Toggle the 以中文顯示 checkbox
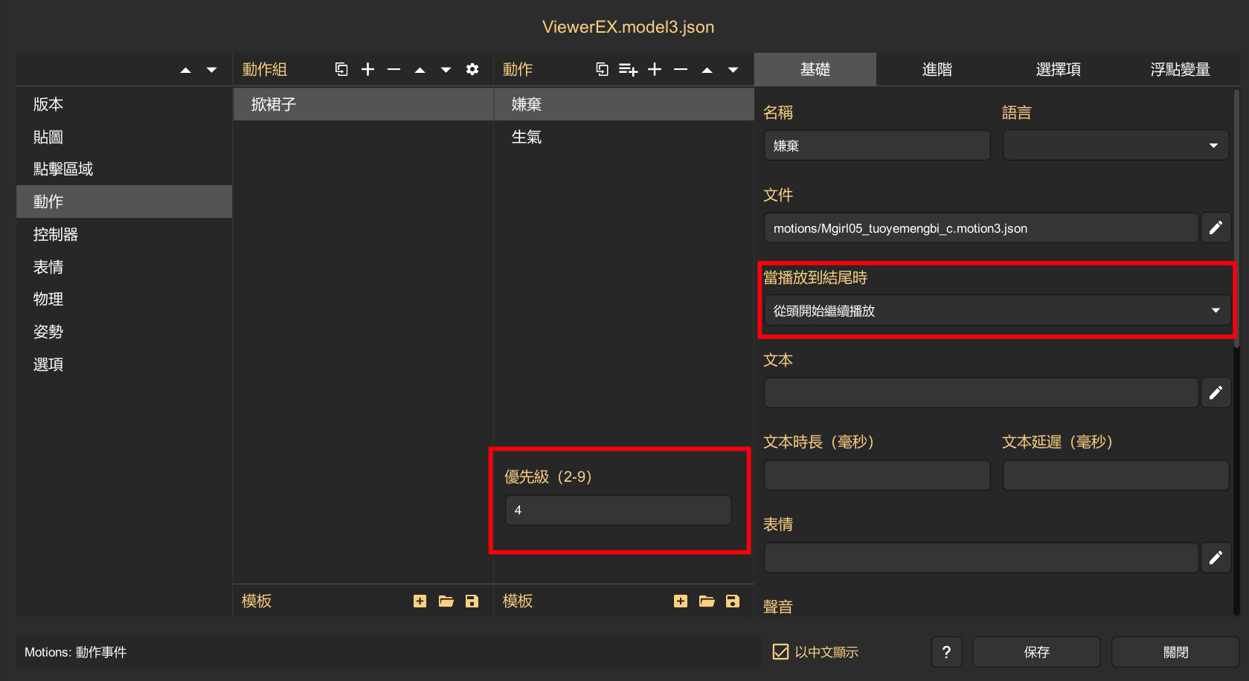Screen dimensions: 1249x681 point(780,652)
